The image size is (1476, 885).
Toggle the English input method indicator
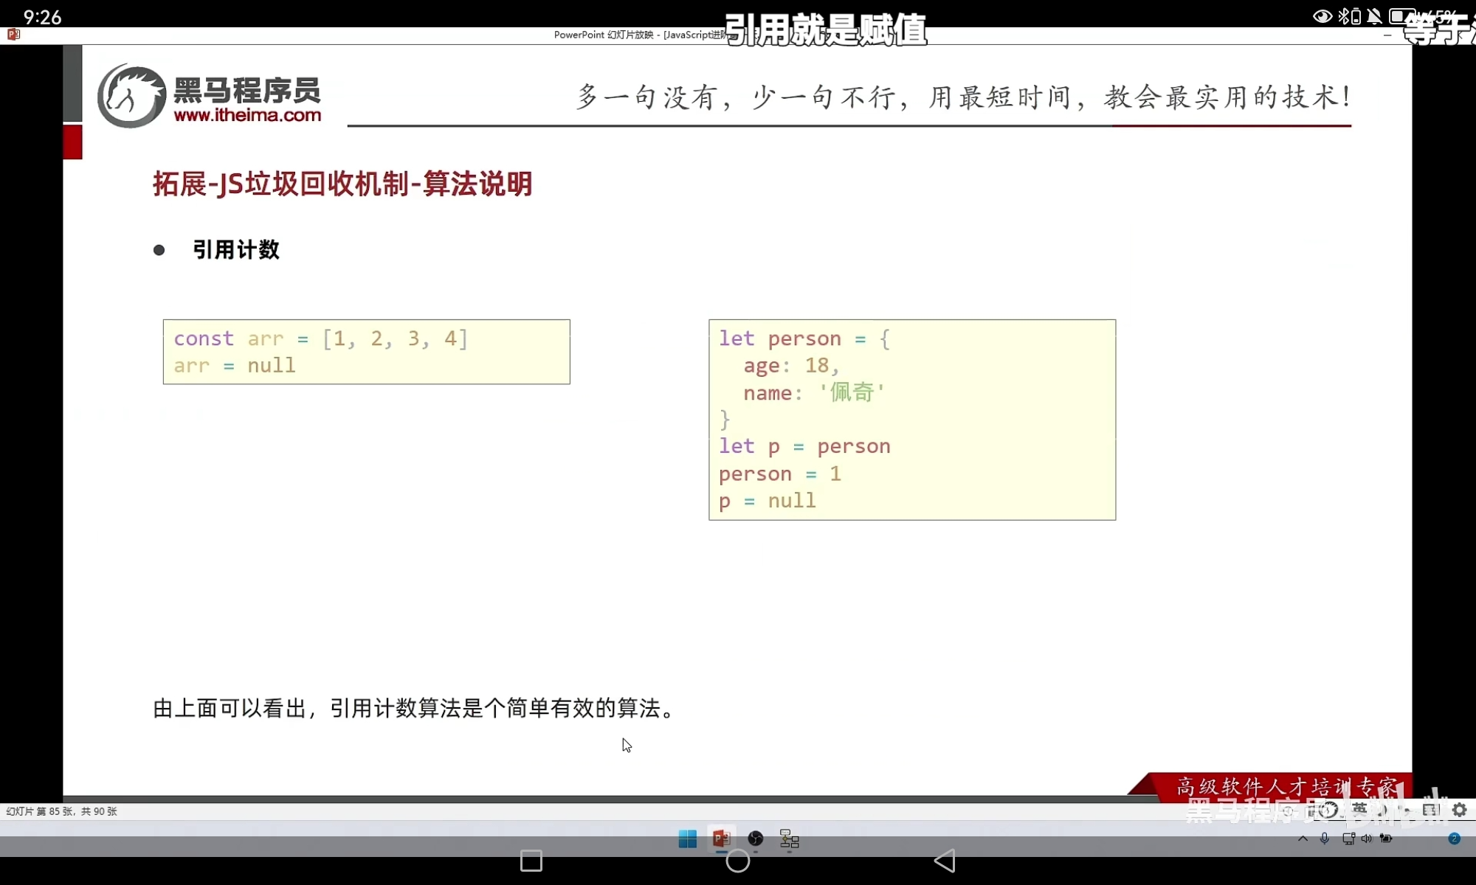(x=1359, y=810)
